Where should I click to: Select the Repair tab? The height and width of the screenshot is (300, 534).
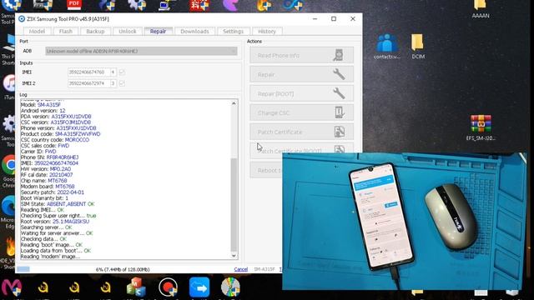click(x=158, y=32)
